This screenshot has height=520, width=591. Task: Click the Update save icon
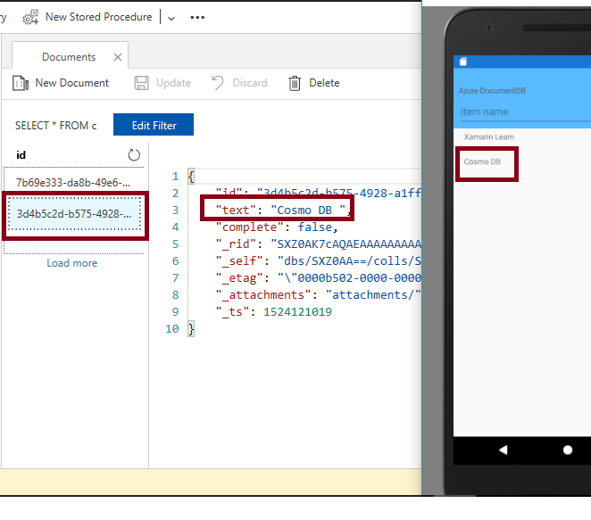click(141, 83)
